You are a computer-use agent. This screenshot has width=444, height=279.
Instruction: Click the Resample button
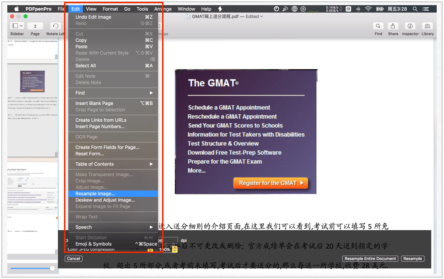pyautogui.click(x=413, y=258)
